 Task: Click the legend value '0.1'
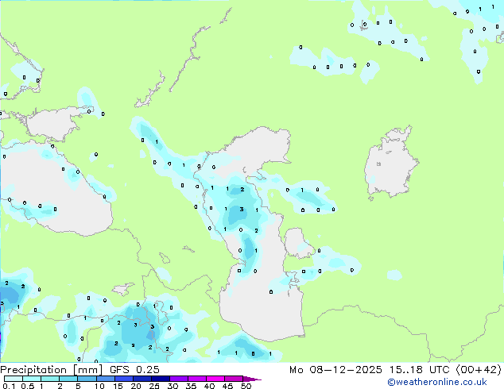pyautogui.click(x=9, y=386)
